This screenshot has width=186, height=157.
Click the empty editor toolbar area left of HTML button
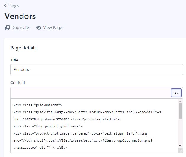(89, 93)
